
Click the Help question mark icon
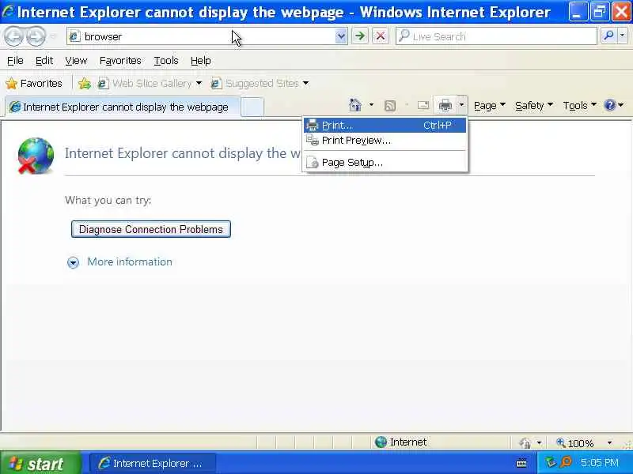[x=609, y=106]
